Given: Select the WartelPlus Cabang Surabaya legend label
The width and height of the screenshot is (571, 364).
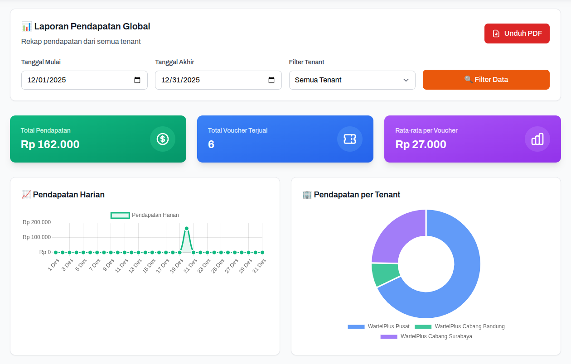Looking at the screenshot, I should pyautogui.click(x=436, y=336).
